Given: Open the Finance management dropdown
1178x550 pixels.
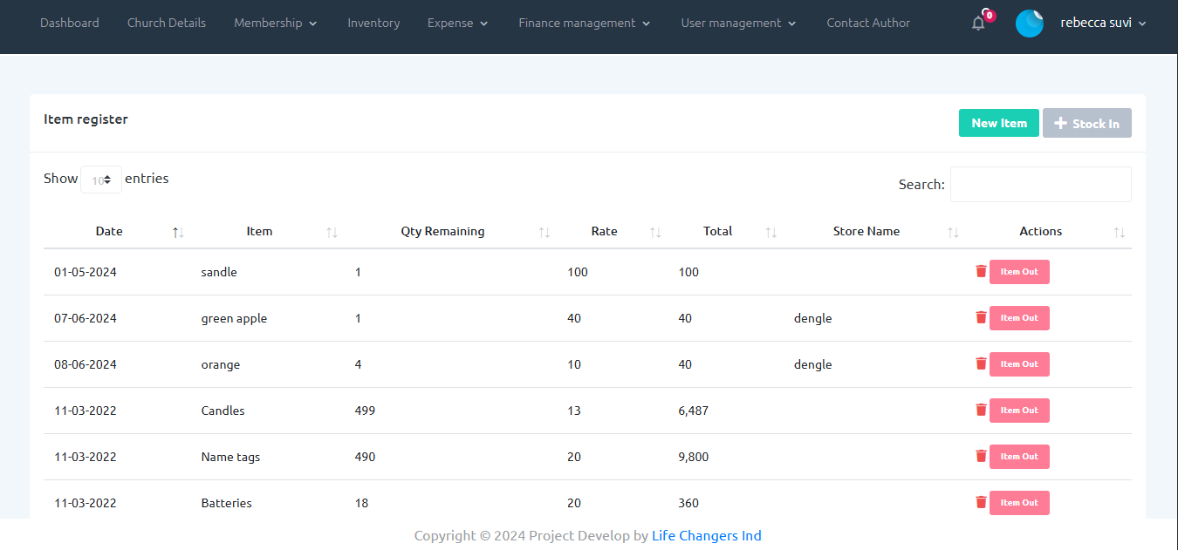Looking at the screenshot, I should coord(584,24).
